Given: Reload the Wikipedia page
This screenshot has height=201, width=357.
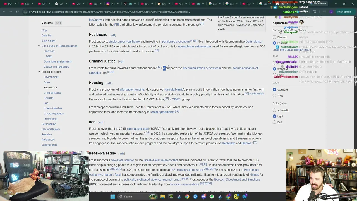Looking at the screenshot, I should click(17, 12).
